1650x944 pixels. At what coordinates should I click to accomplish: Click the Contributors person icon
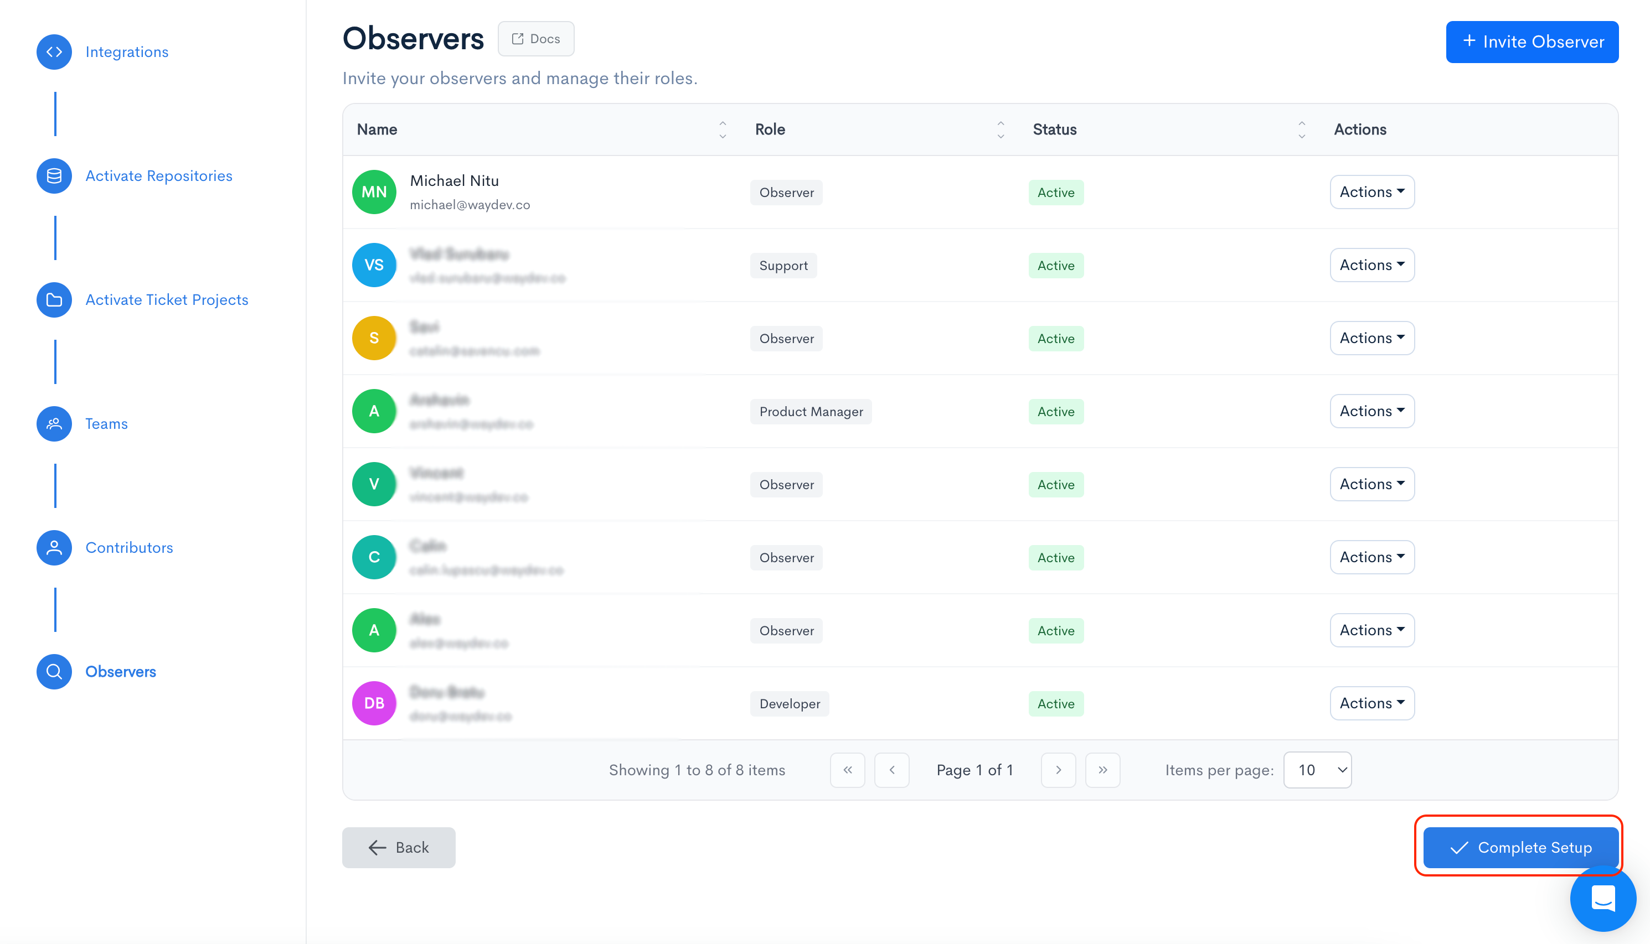coord(54,547)
